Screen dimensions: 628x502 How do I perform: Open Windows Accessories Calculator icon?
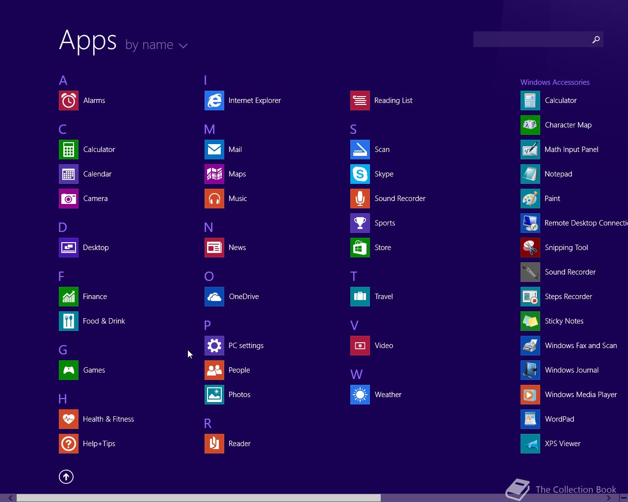[x=530, y=100]
